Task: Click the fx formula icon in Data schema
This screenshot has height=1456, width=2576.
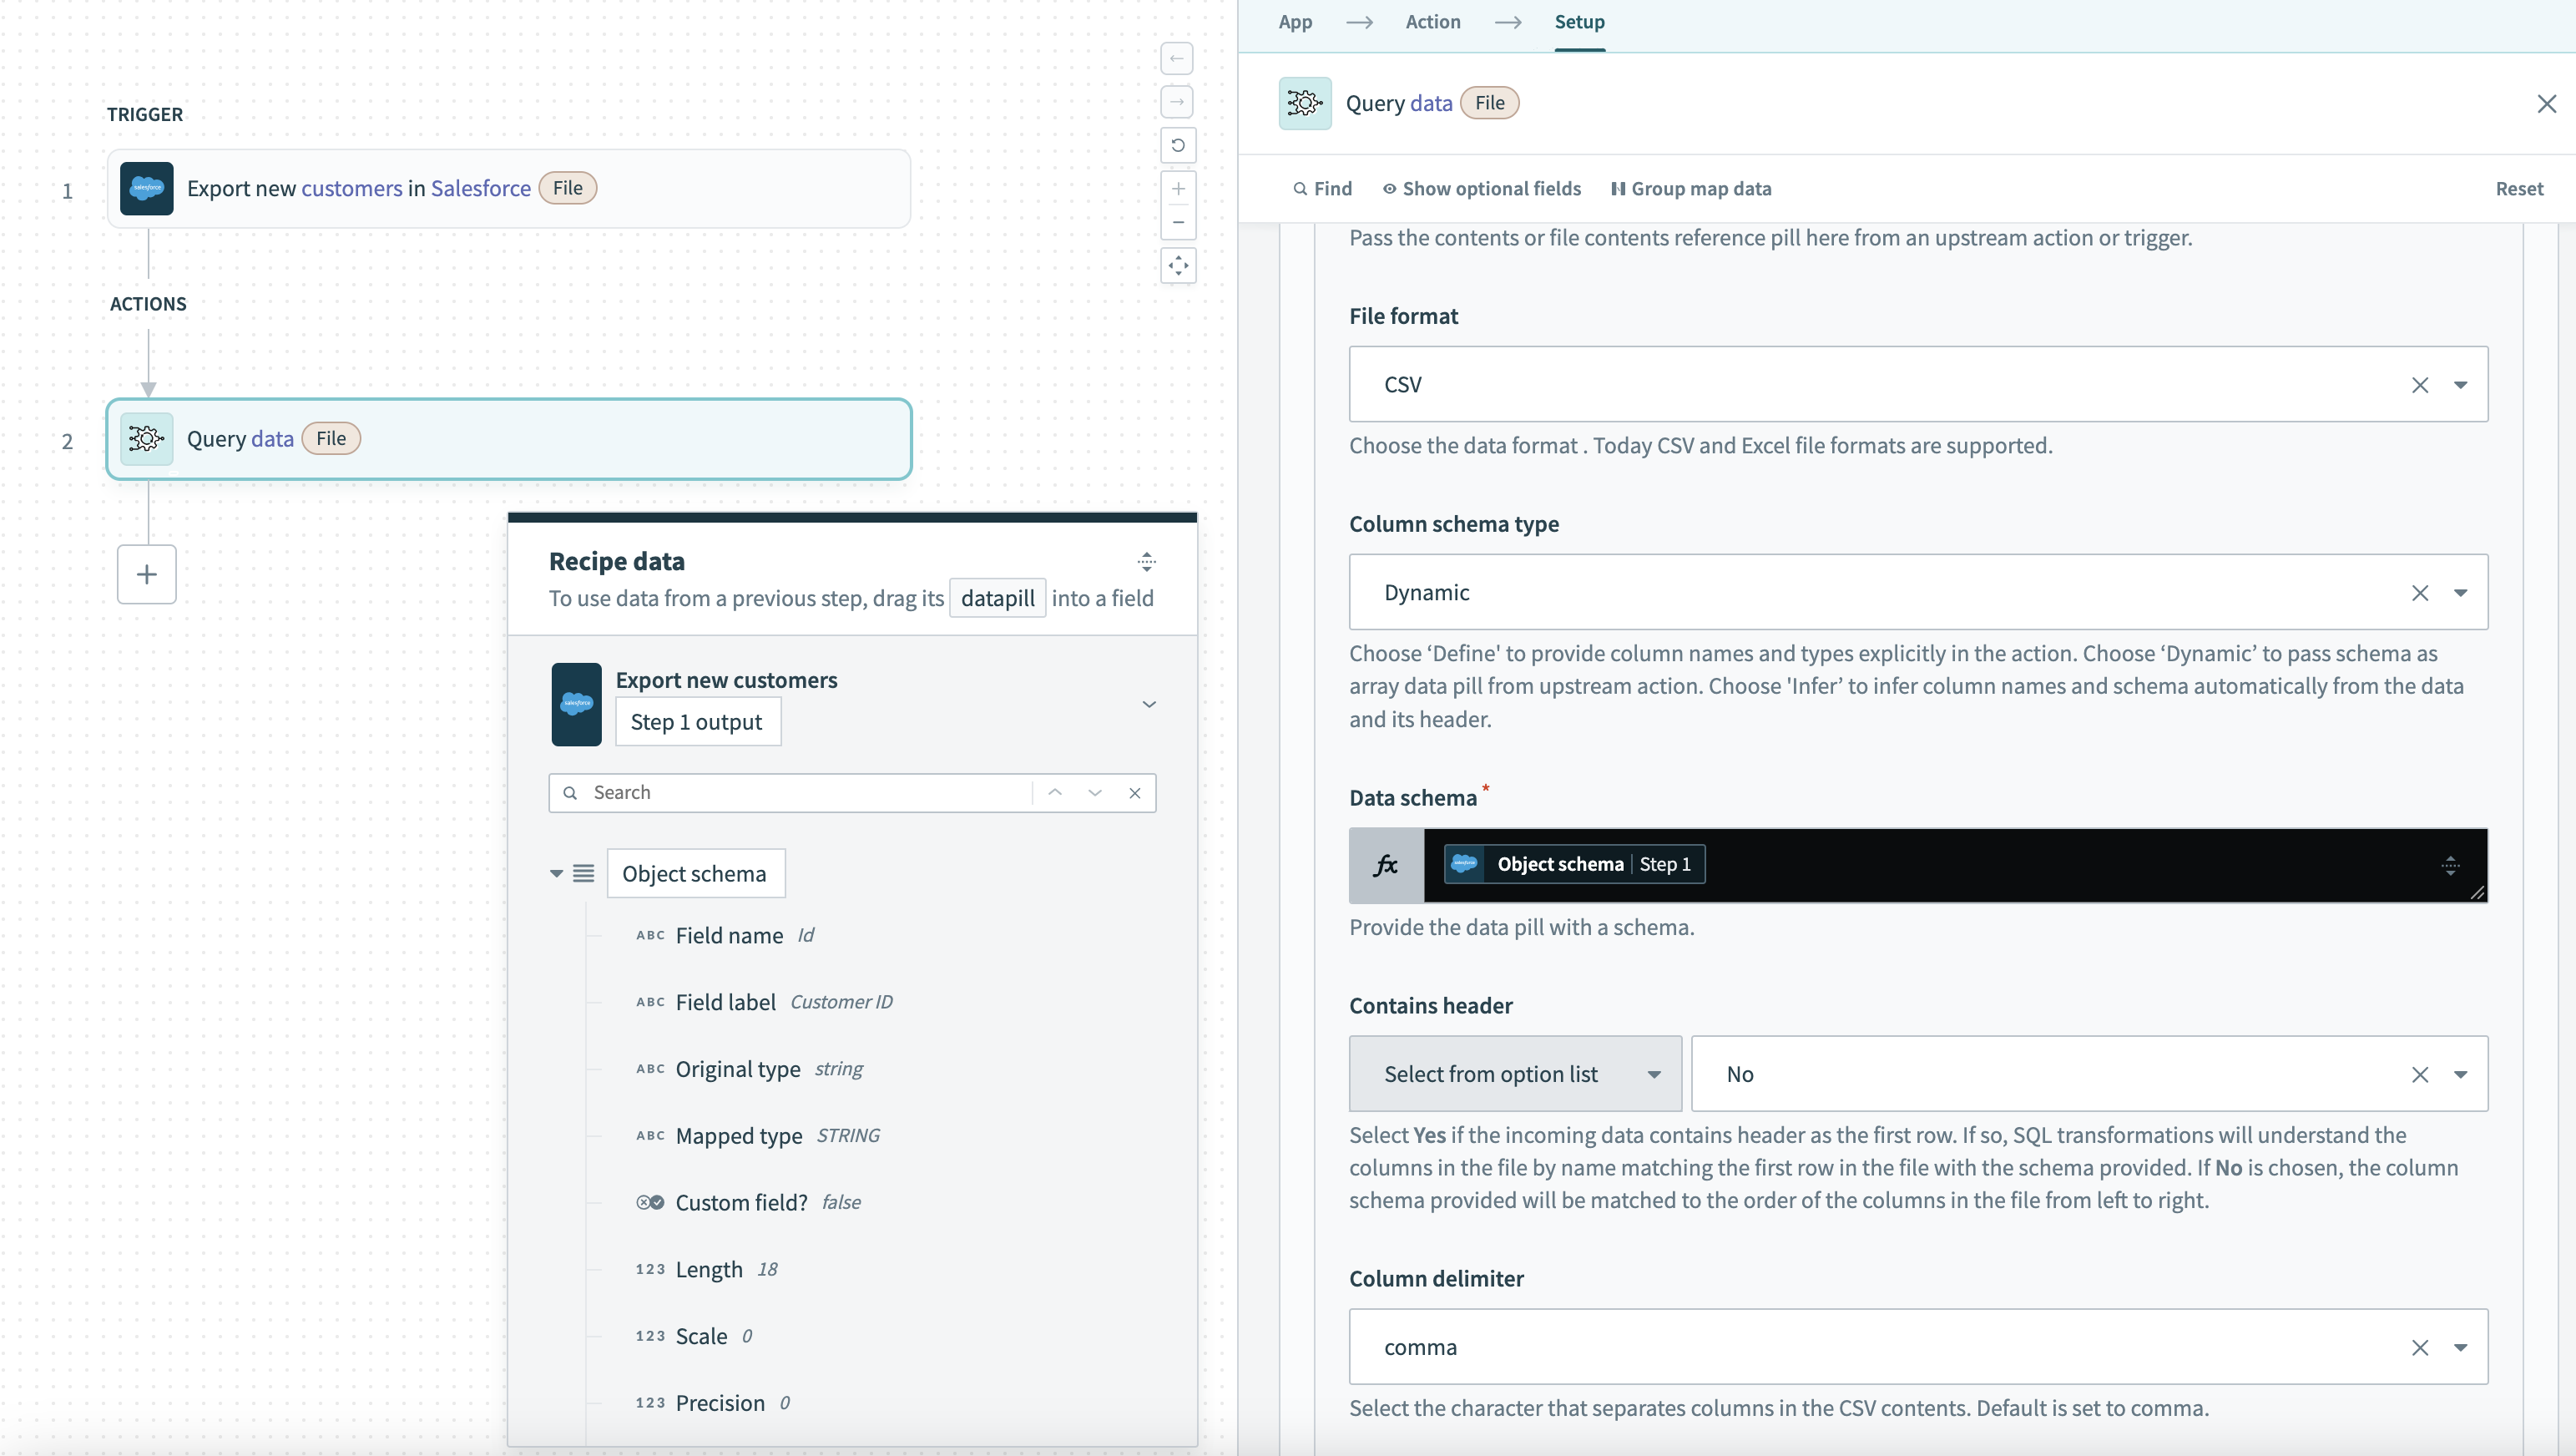Action: tap(1385, 864)
